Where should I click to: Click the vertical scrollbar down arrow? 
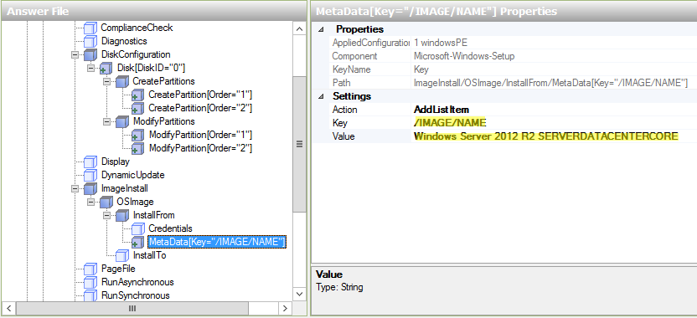coord(299,294)
